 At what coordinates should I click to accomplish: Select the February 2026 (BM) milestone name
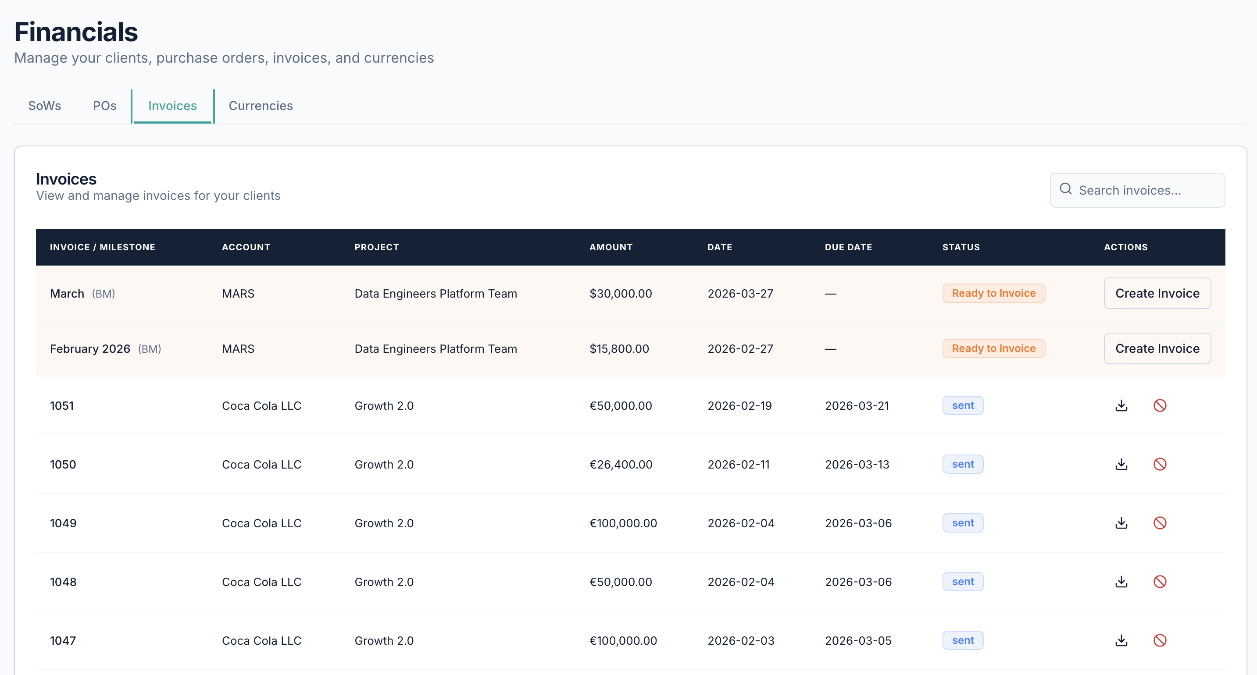coord(105,349)
